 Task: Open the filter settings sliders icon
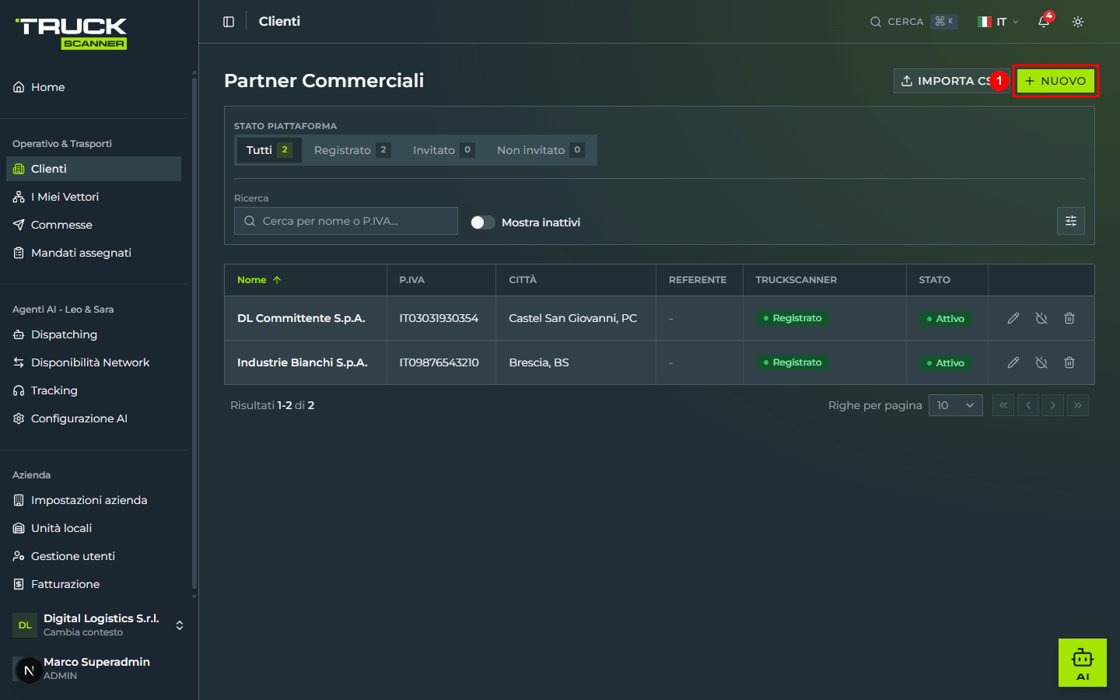pyautogui.click(x=1071, y=221)
